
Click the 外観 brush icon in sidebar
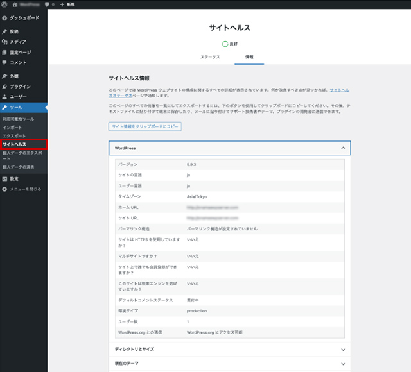(4, 76)
